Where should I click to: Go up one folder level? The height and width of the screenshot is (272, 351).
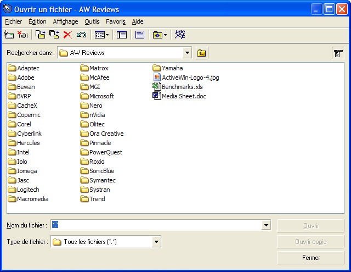click(x=202, y=53)
